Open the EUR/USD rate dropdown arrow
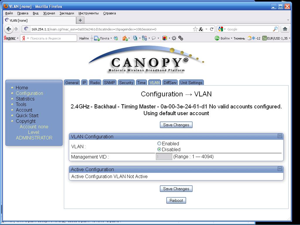The width and height of the screenshot is (300, 225). click(x=289, y=38)
